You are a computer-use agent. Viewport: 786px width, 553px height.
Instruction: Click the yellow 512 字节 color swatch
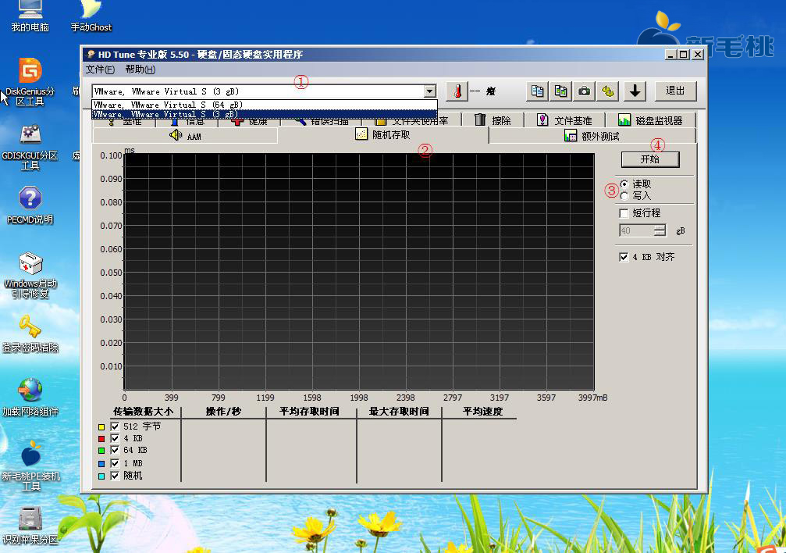point(101,427)
